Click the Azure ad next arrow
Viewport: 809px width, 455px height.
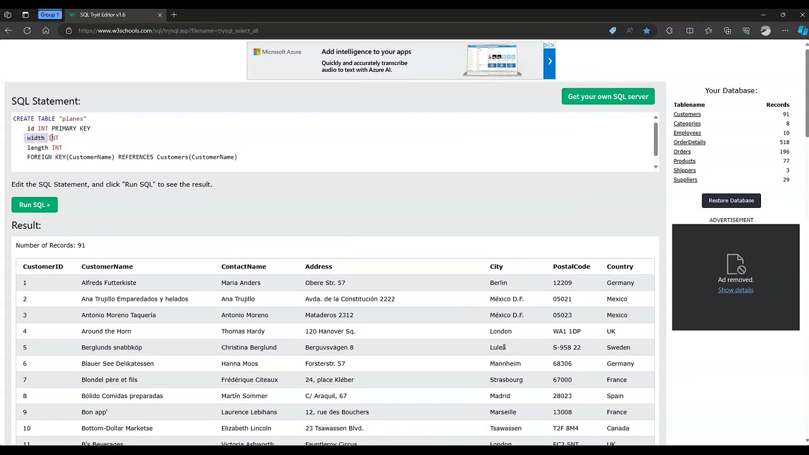(x=550, y=61)
